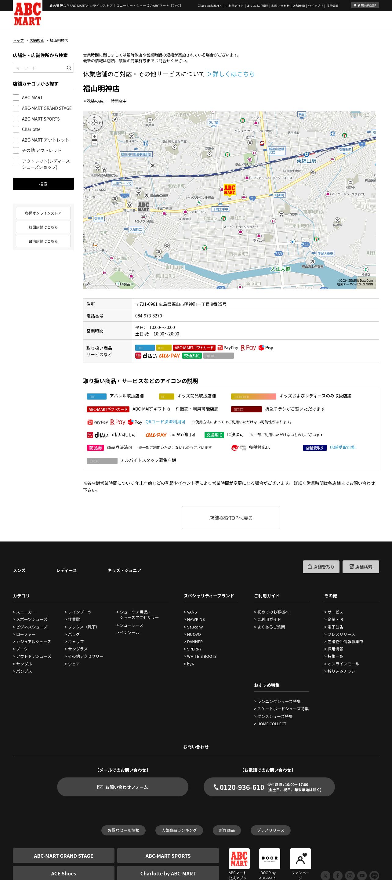Viewport: 392px width, 880px height.
Task: Click the gray ABC MART map marker
Action: pyautogui.click(x=143, y=207)
